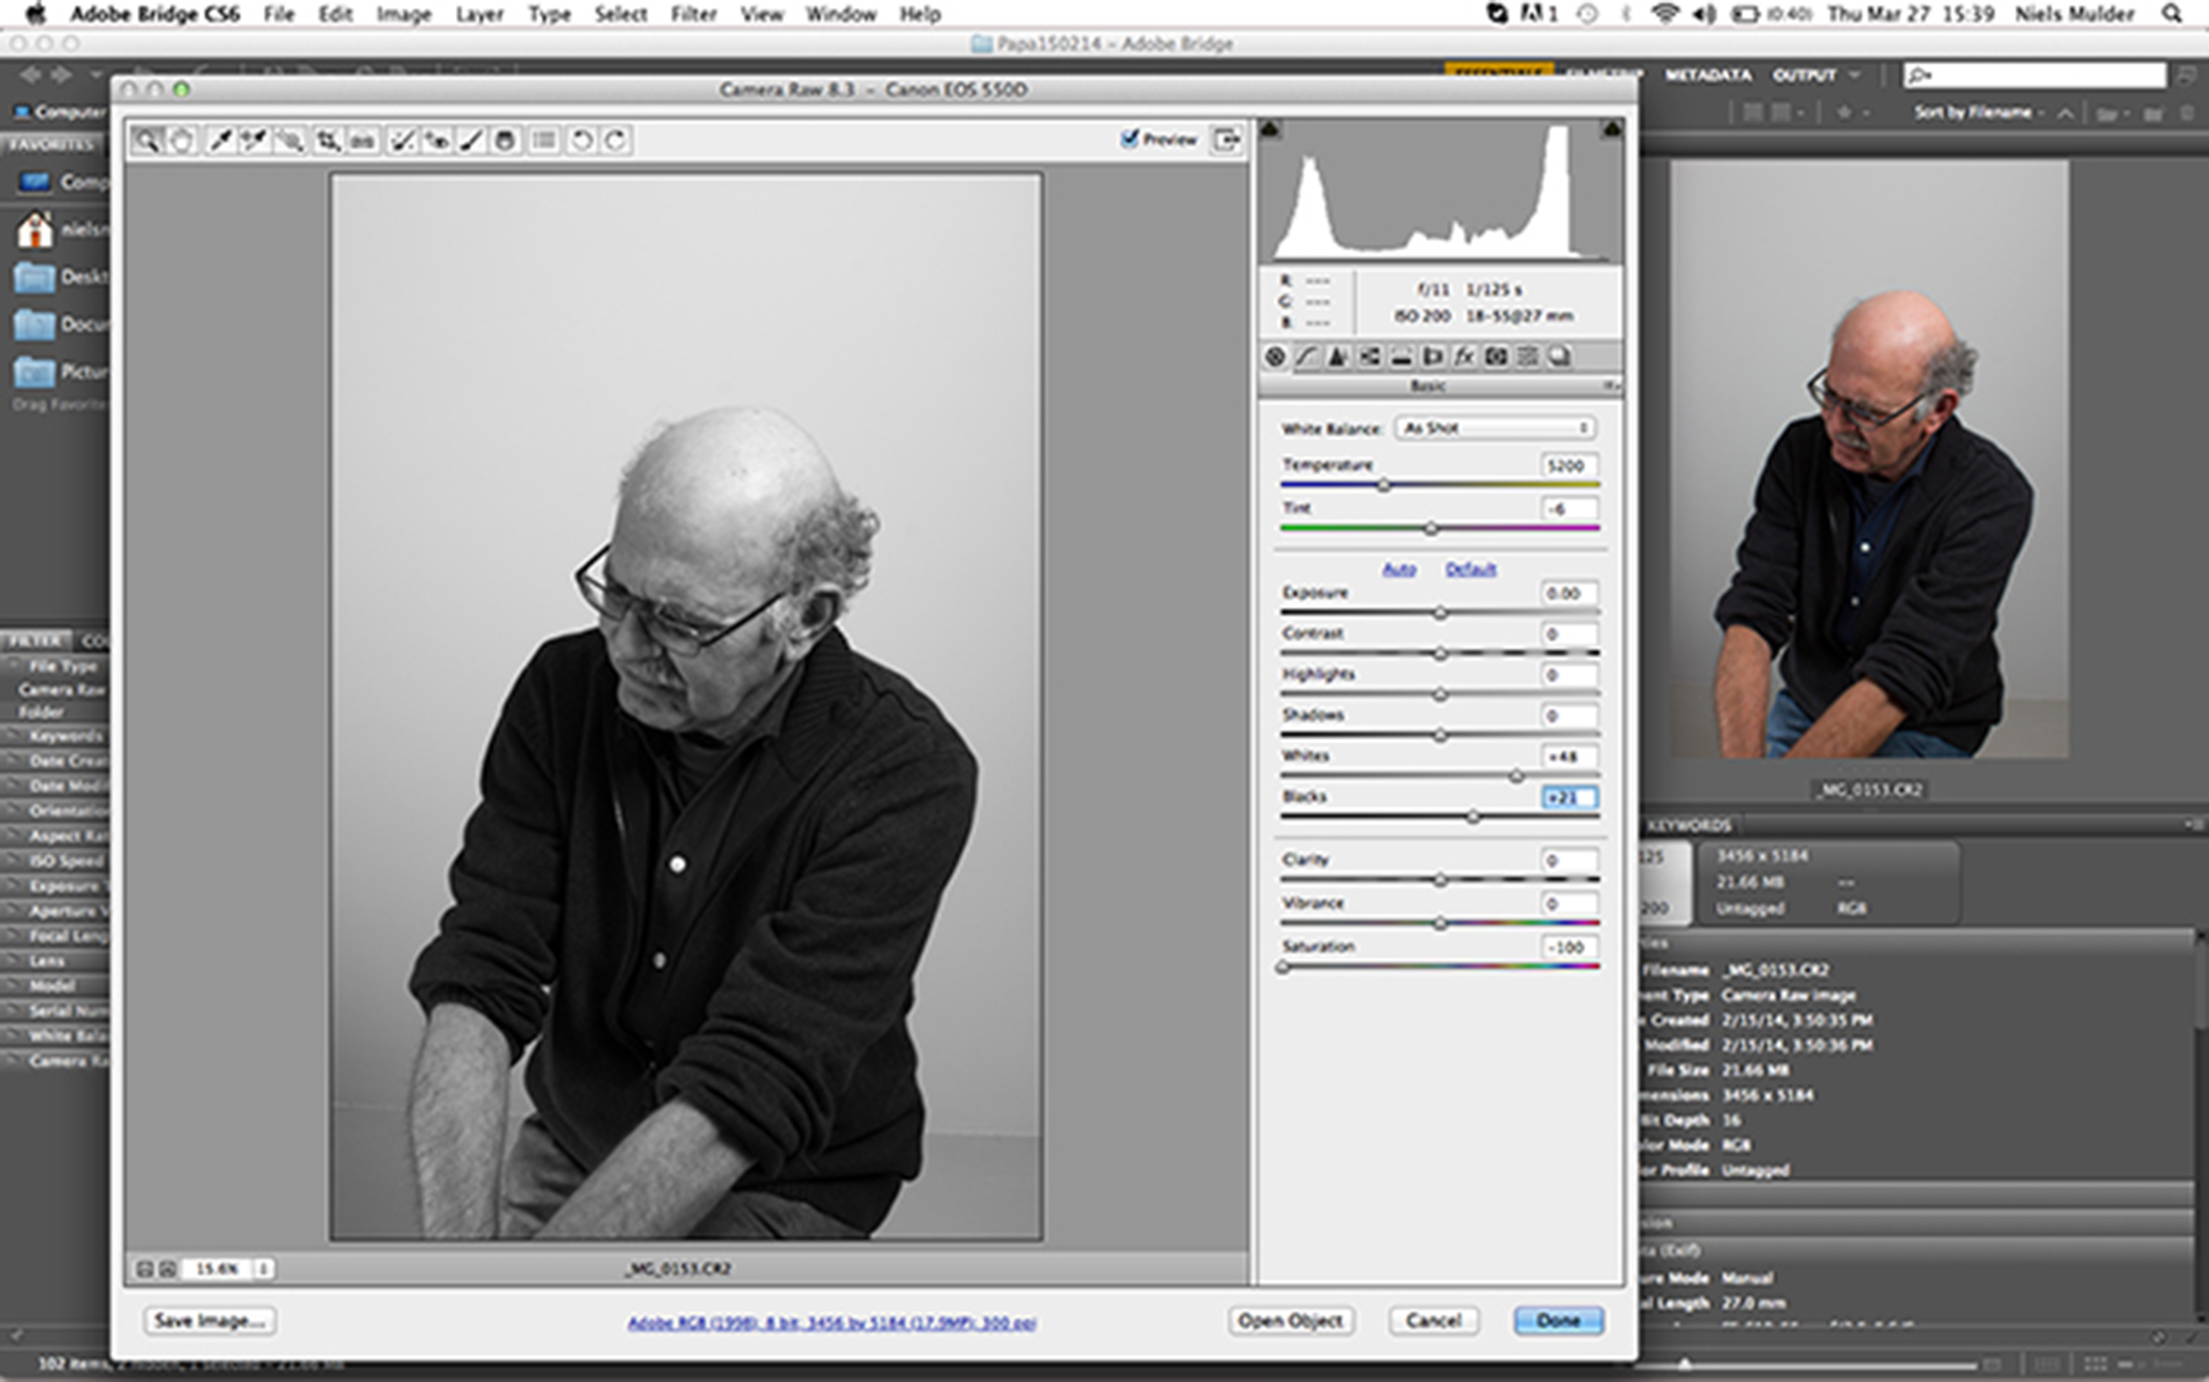Open the Tone Curve panel tab
Image resolution: width=2209 pixels, height=1382 pixels.
pos(1307,357)
